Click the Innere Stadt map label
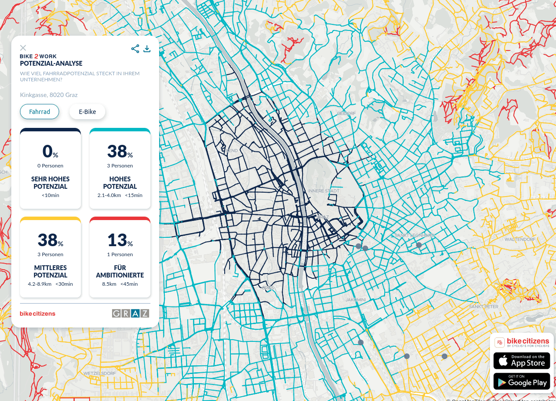This screenshot has height=401, width=556. (323, 191)
